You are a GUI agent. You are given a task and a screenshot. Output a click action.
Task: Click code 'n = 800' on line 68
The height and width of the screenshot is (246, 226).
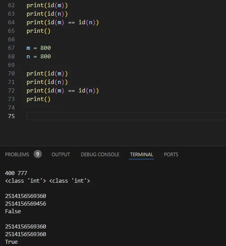[39, 57]
